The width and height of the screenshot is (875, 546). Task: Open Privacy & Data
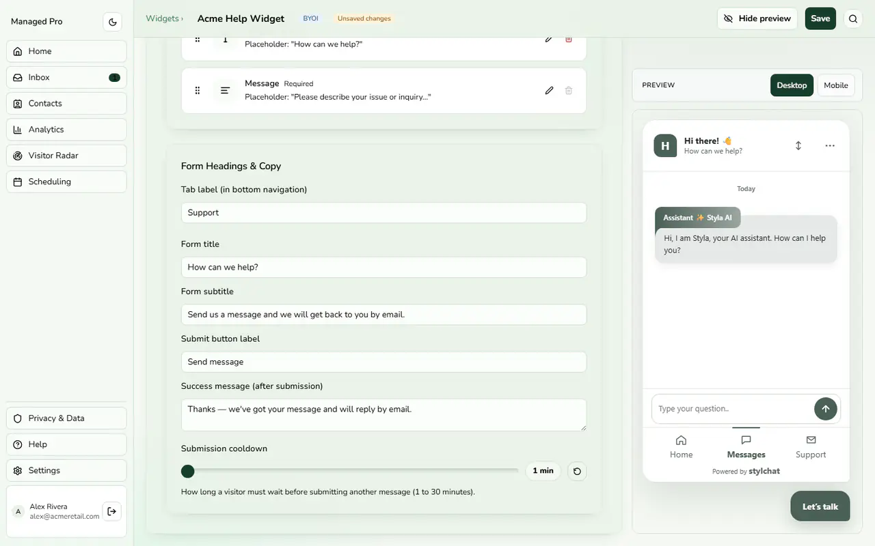coord(66,418)
